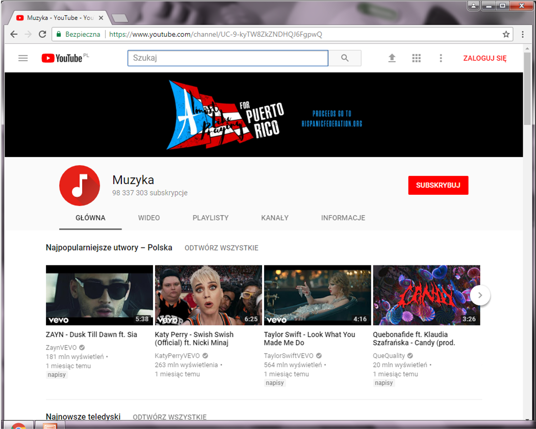536x429 pixels.
Task: Click ZaynVEVO verified badge
Action: pos(82,348)
